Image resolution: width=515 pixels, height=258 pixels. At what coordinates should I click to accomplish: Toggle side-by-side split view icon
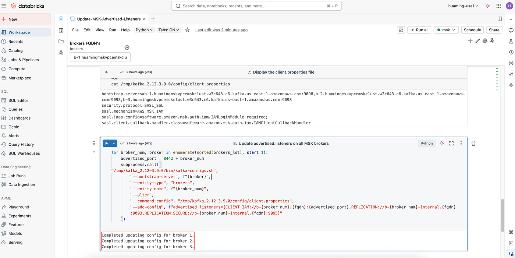click(500, 19)
